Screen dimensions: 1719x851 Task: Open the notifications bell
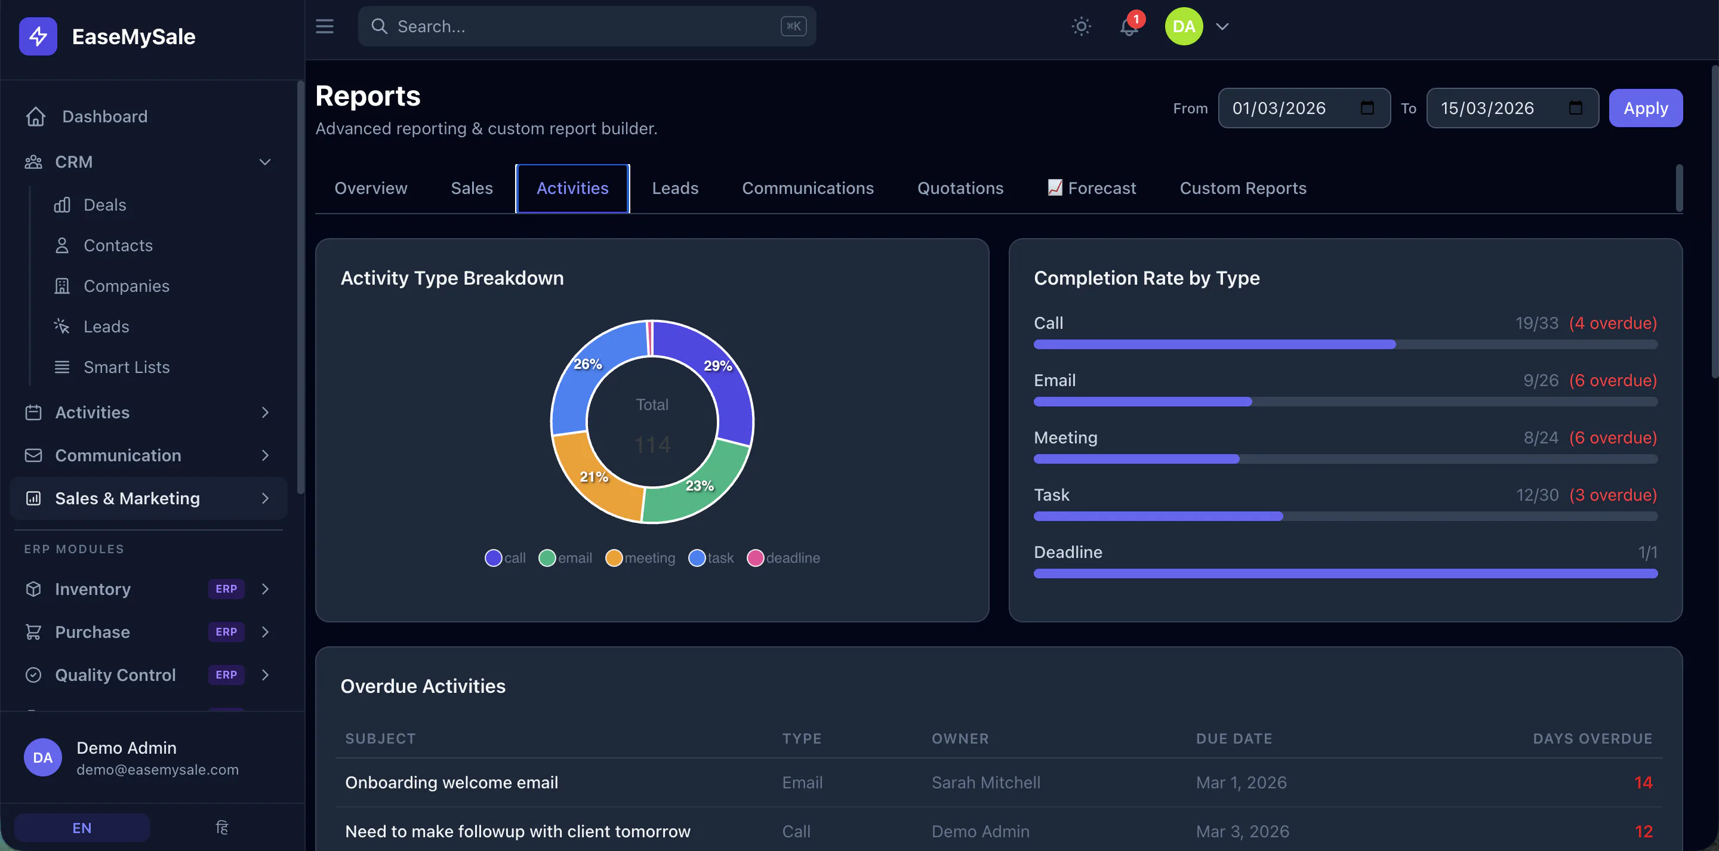1129,26
